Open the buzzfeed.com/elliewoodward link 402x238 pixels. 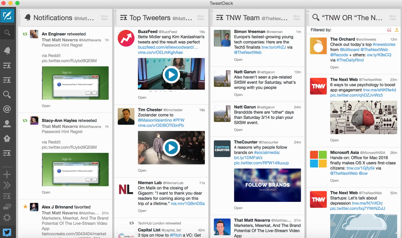[168, 47]
